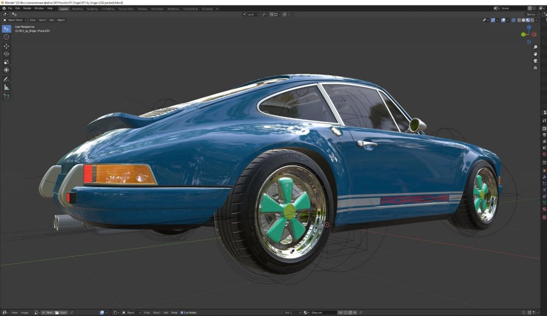The image size is (547, 316).
Task: Click the Add Cube tool icon
Action: pos(6,97)
